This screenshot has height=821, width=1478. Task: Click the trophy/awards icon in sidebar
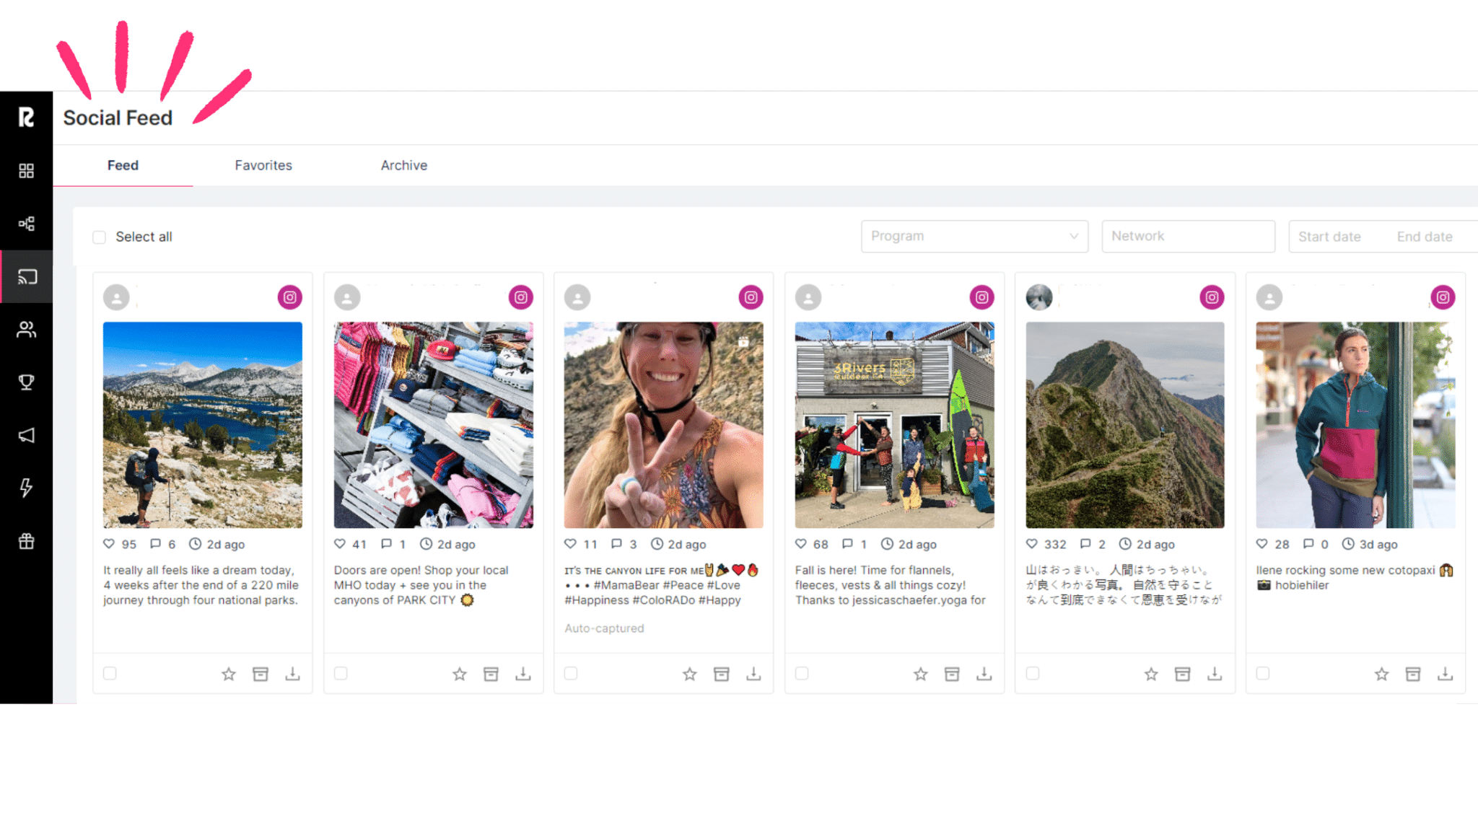(27, 383)
